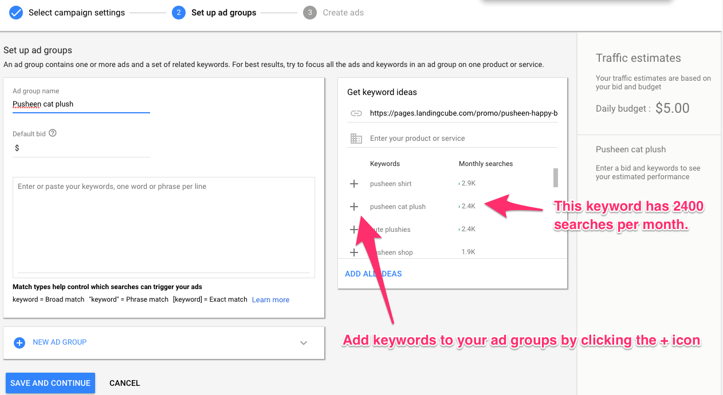Open the Learn more link
The width and height of the screenshot is (723, 395).
tap(270, 299)
